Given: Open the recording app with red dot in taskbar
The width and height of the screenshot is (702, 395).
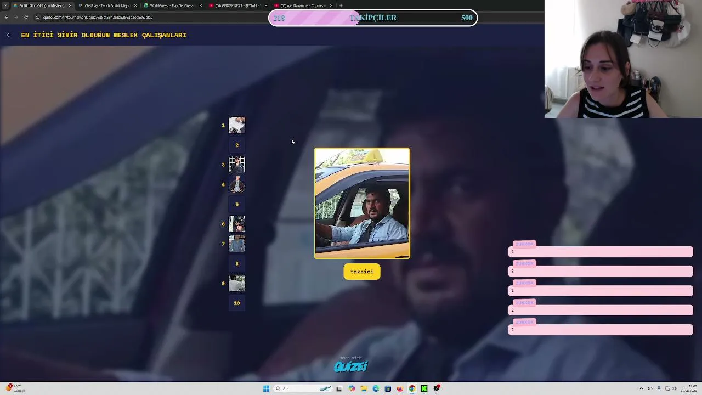Looking at the screenshot, I should (437, 388).
